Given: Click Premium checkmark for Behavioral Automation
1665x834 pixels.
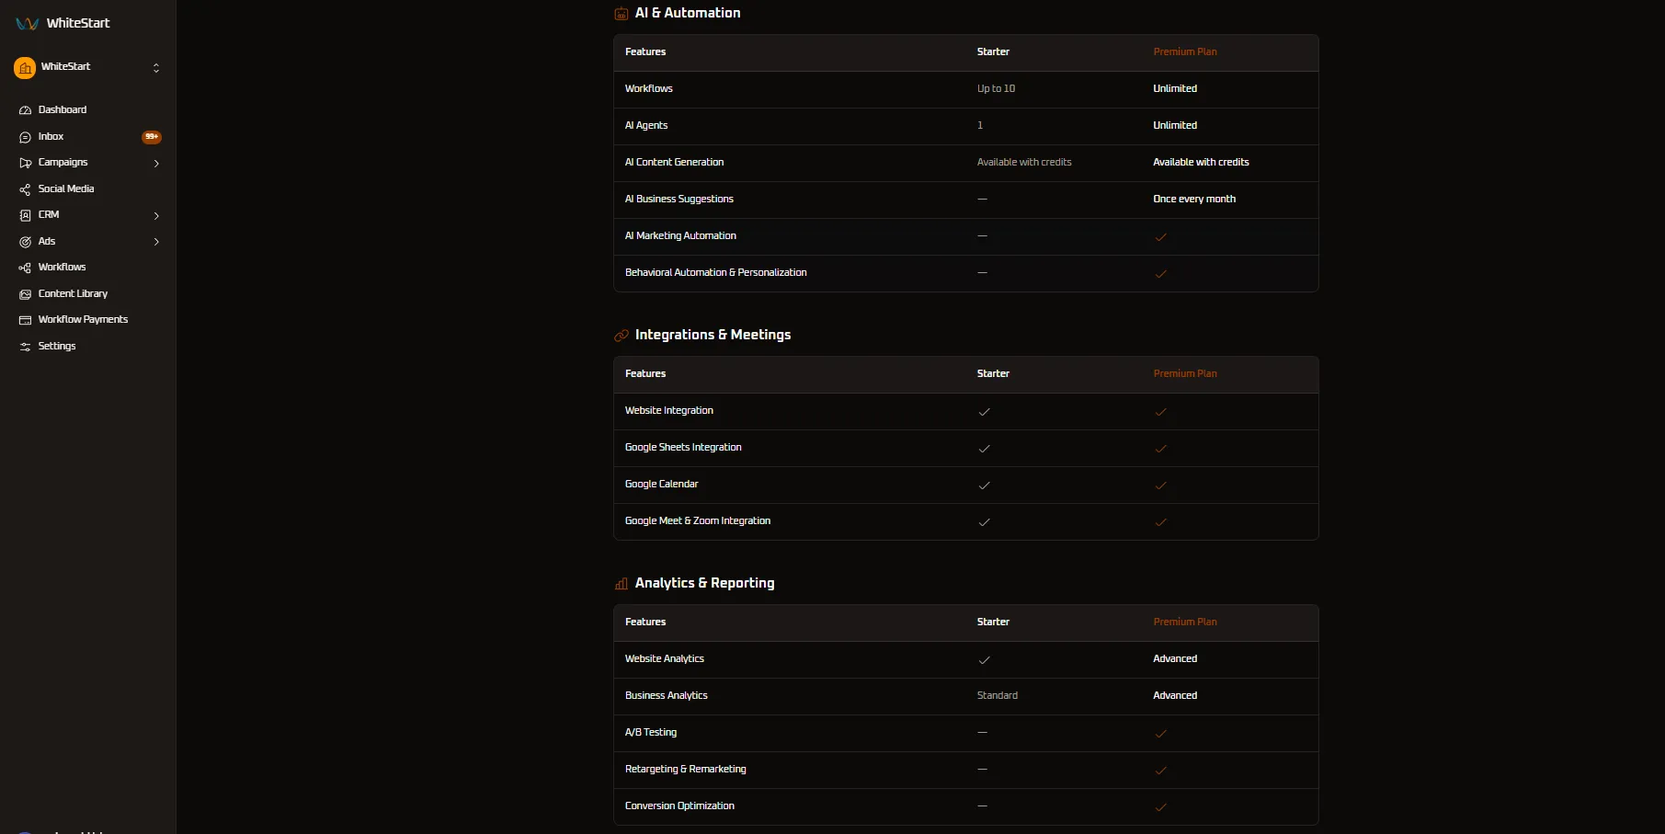Looking at the screenshot, I should click(x=1161, y=274).
